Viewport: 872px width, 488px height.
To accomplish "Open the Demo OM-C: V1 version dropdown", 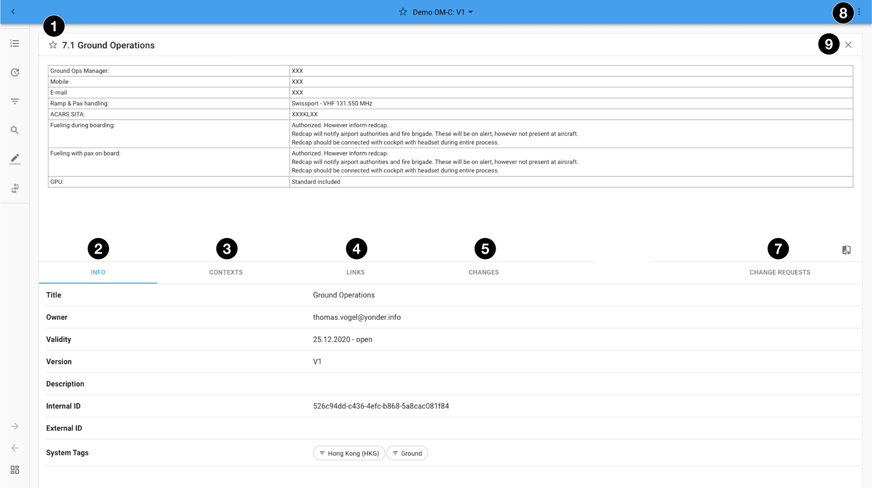I will point(443,12).
